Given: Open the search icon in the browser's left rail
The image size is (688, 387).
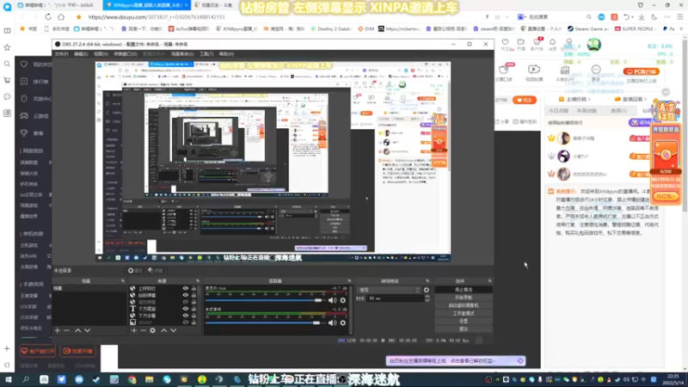Looking at the screenshot, I should pos(7,64).
